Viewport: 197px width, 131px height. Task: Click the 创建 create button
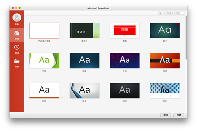pos(179,115)
